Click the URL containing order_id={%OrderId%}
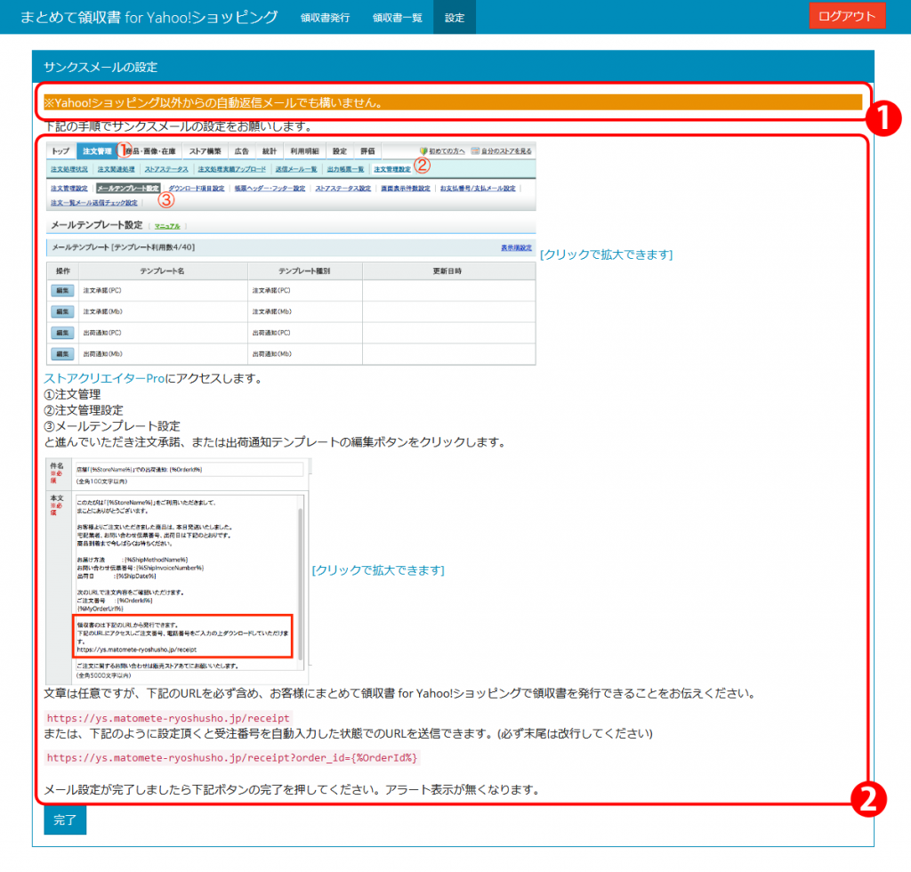Viewport: 911px width, 872px height. [x=232, y=757]
